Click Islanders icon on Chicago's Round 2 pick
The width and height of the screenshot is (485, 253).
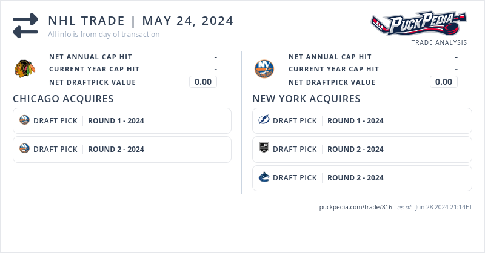click(x=24, y=149)
